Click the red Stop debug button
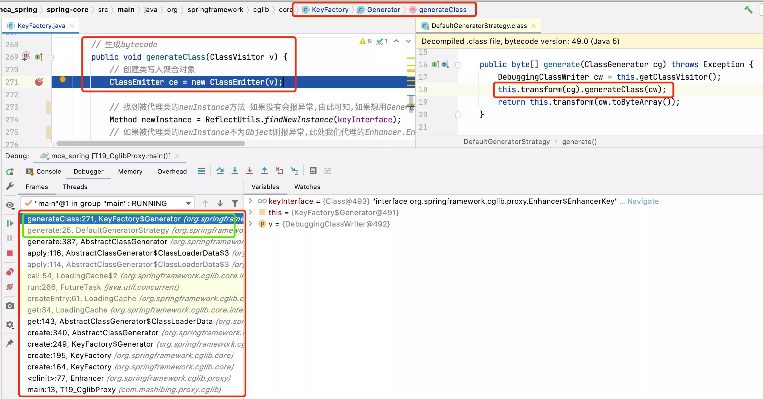Viewport: 763px width, 399px height. tap(10, 253)
